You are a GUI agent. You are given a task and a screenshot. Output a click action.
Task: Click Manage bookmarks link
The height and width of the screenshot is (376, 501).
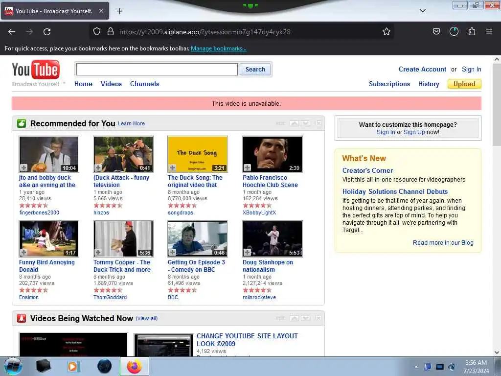pyautogui.click(x=219, y=48)
